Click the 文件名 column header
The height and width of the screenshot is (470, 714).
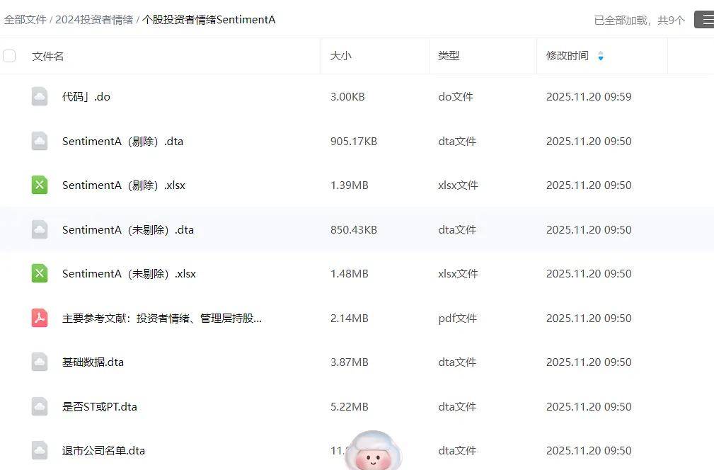point(48,56)
